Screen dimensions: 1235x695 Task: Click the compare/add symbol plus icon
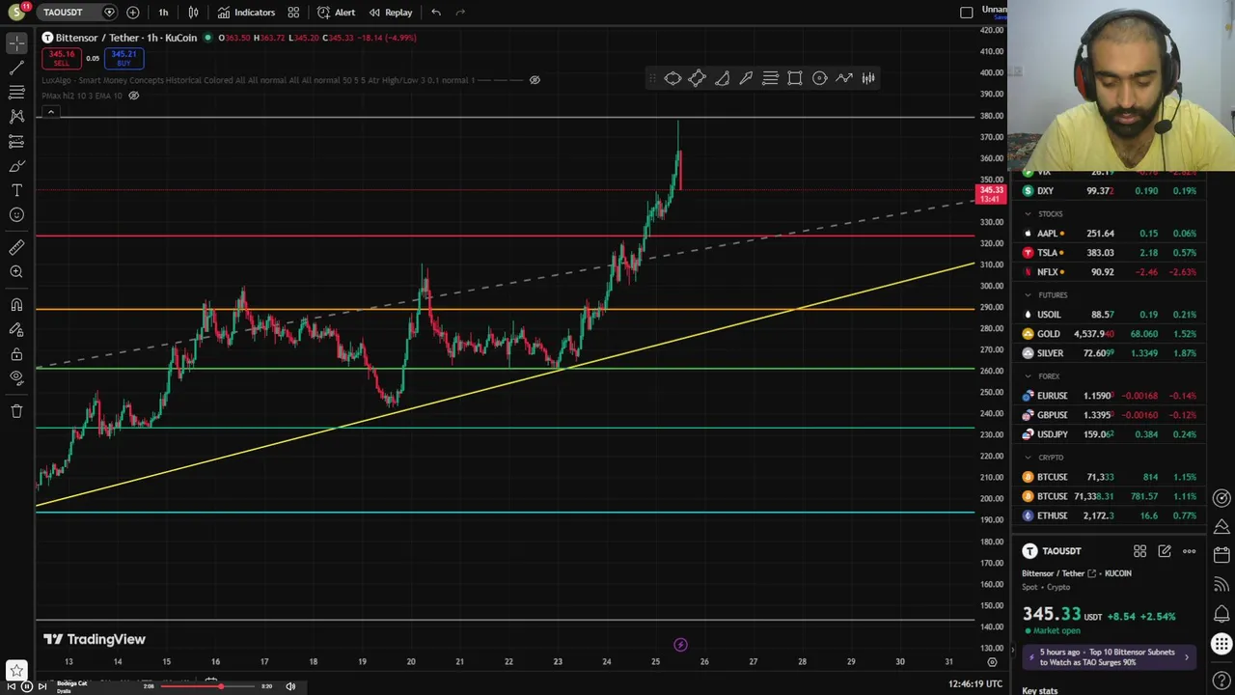coord(132,13)
